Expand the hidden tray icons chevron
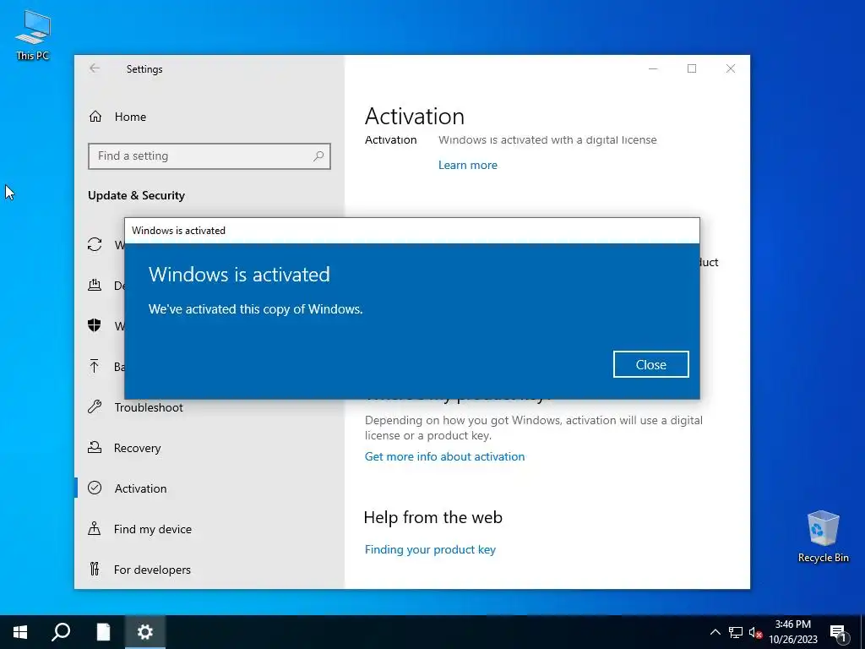Screen dimensions: 865x649 pyautogui.click(x=715, y=632)
